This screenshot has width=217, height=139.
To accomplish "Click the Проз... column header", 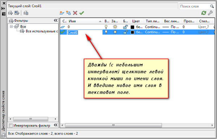I will [x=189, y=21].
